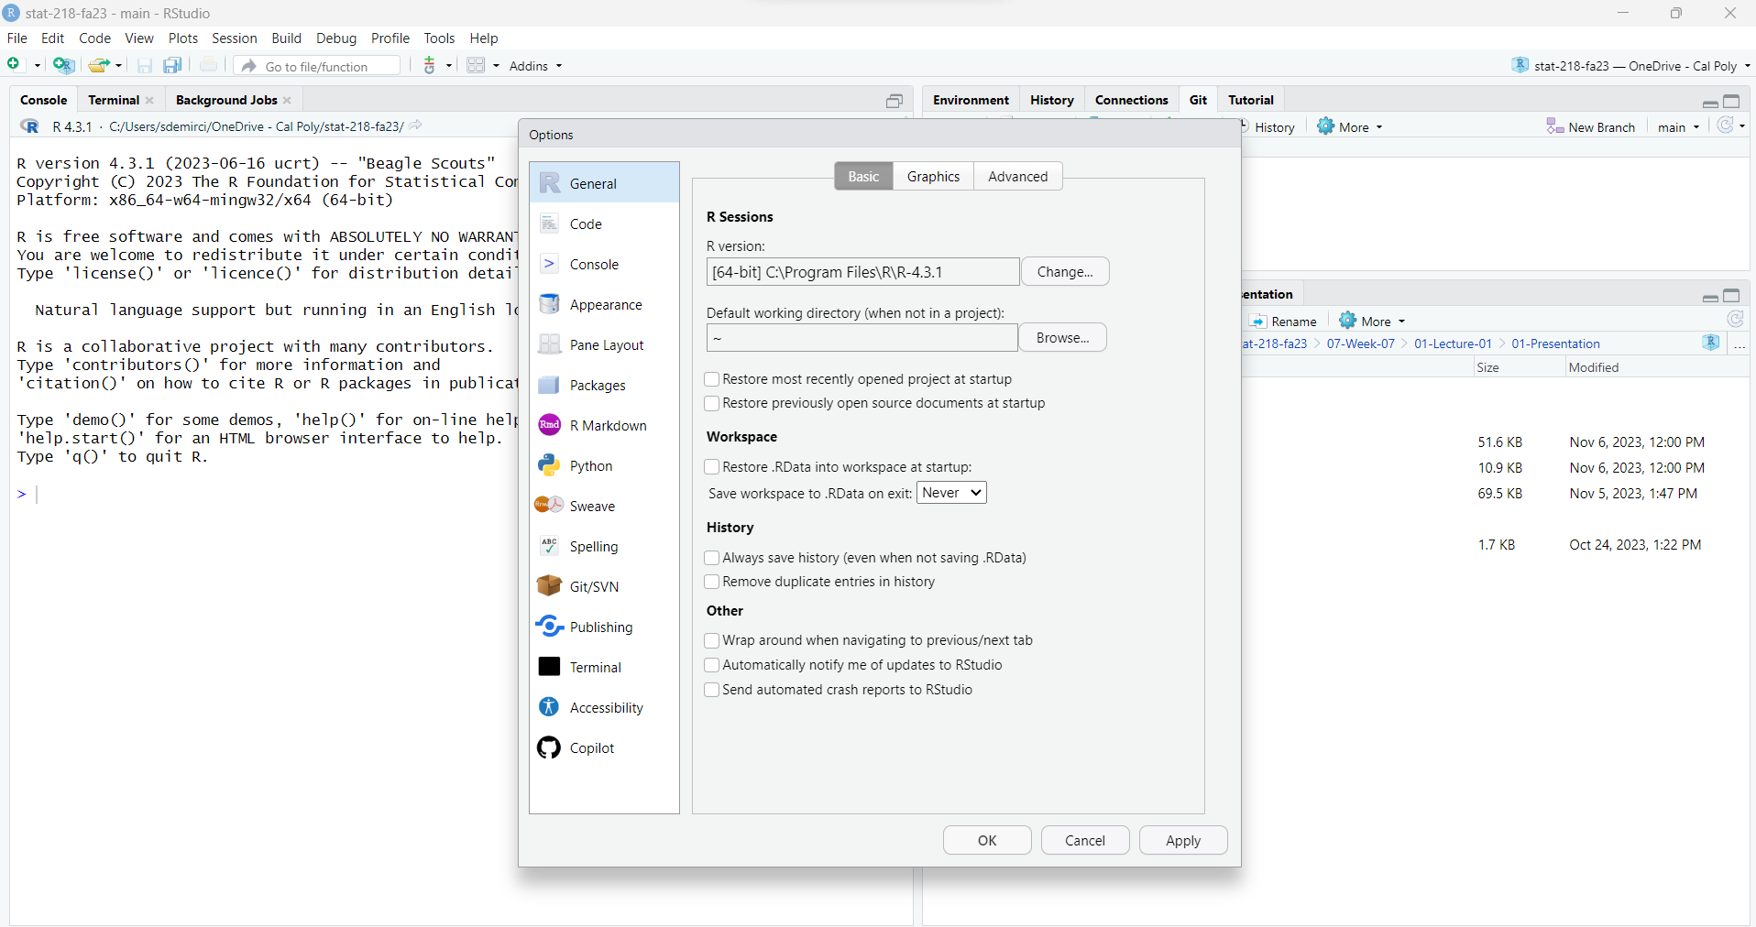
Task: Go to the Git/SVN options section
Action: pyautogui.click(x=593, y=587)
